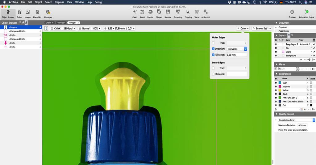Open the Prepress menu
316x165 pixels.
click(x=59, y=2)
